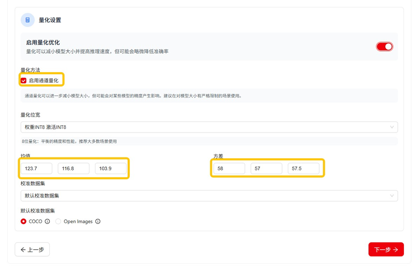Uncheck the 启用通道量化 checkbox
The width and height of the screenshot is (419, 270).
point(24,81)
